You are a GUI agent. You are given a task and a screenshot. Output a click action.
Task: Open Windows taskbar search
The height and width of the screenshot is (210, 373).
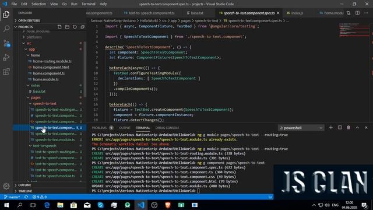pyautogui.click(x=20, y=205)
